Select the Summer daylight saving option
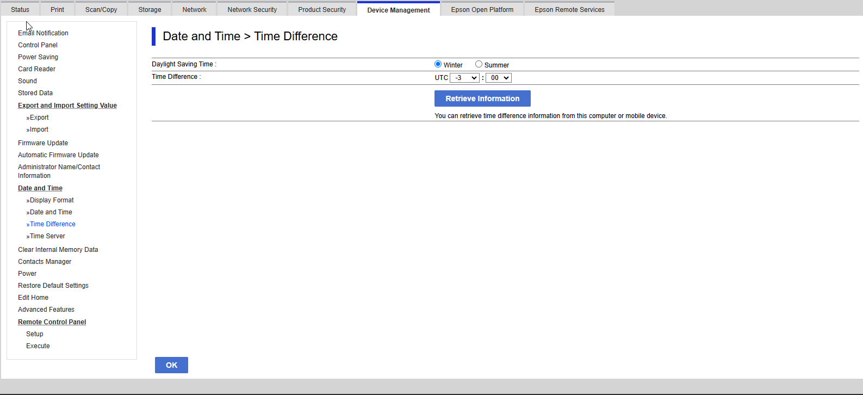Viewport: 863px width, 395px height. pyautogui.click(x=479, y=64)
